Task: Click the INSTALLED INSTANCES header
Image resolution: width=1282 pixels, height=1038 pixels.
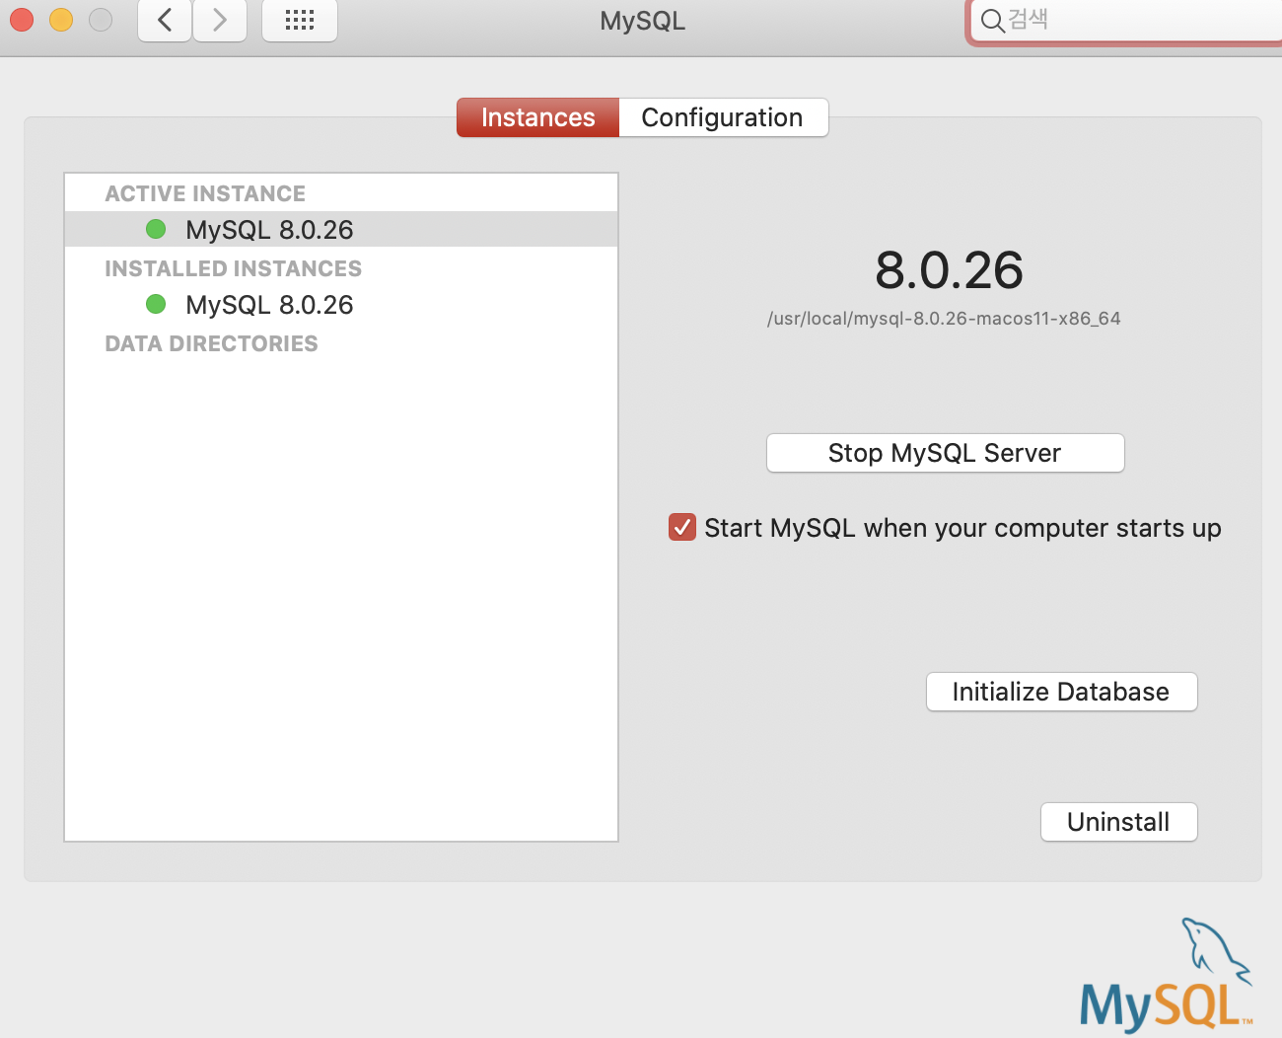Action: (x=233, y=268)
